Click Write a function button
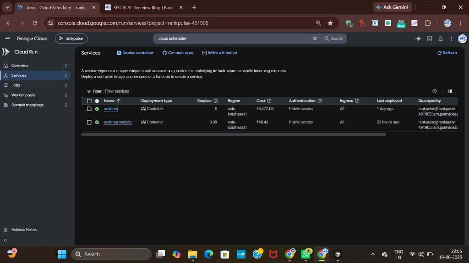This screenshot has width=469, height=263. click(219, 53)
